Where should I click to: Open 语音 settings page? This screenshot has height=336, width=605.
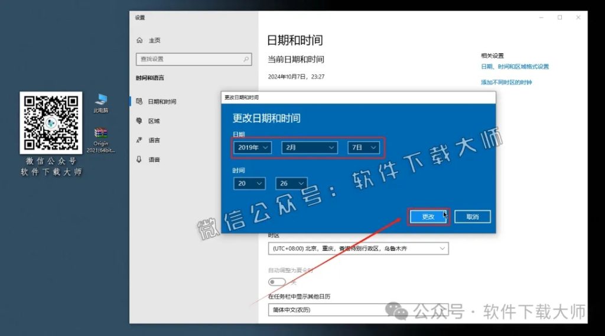[154, 159]
